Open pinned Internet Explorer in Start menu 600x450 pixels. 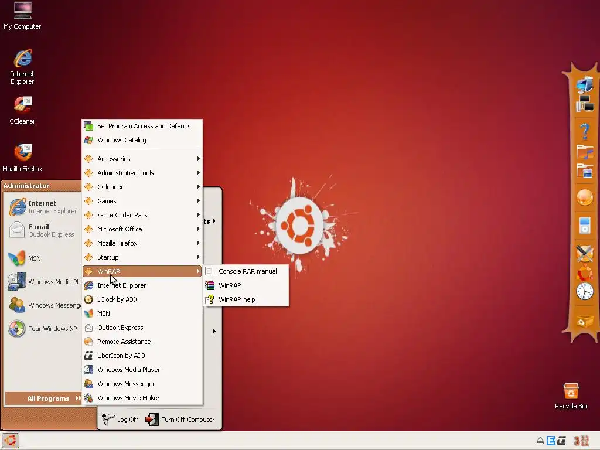(x=43, y=207)
